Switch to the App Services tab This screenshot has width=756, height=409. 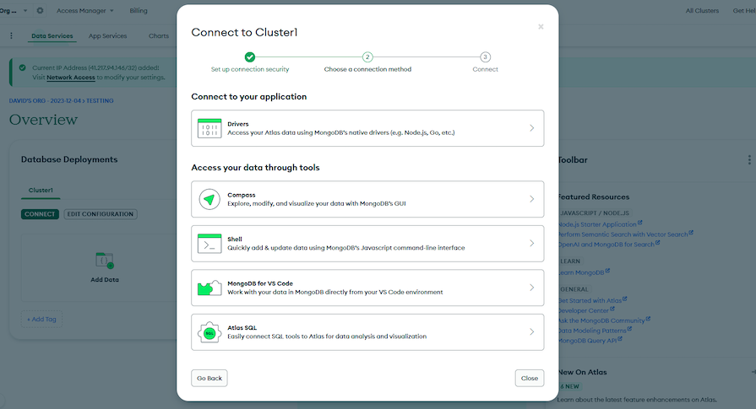[x=107, y=36]
